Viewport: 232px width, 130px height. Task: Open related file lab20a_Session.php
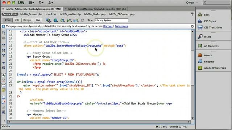(x=31, y=14)
